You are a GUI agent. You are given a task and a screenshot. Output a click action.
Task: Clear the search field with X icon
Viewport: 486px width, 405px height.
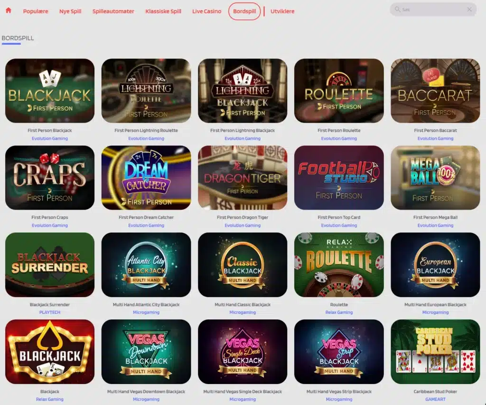469,10
